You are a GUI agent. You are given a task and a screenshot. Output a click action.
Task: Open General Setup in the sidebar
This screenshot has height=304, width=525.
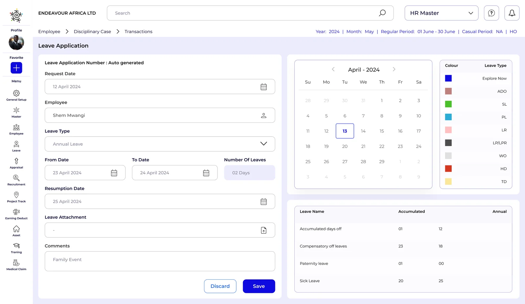pyautogui.click(x=16, y=95)
